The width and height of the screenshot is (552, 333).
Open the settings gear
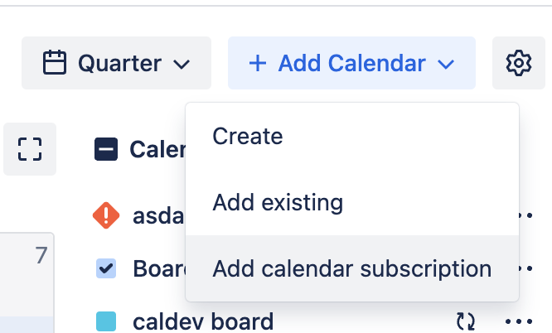click(518, 63)
